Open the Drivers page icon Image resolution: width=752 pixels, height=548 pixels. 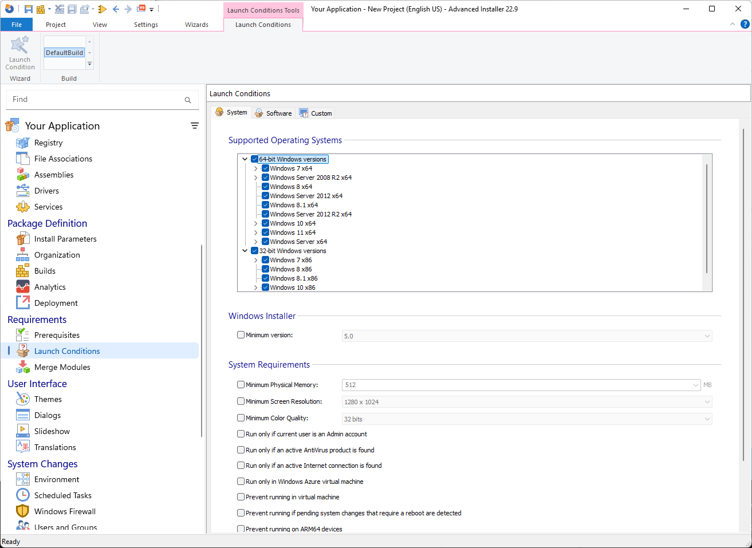pos(23,190)
